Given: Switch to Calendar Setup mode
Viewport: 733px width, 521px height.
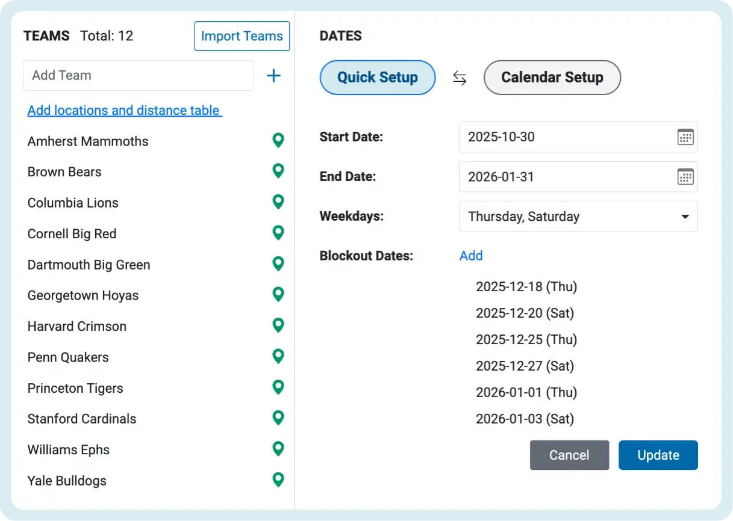Looking at the screenshot, I should [552, 78].
